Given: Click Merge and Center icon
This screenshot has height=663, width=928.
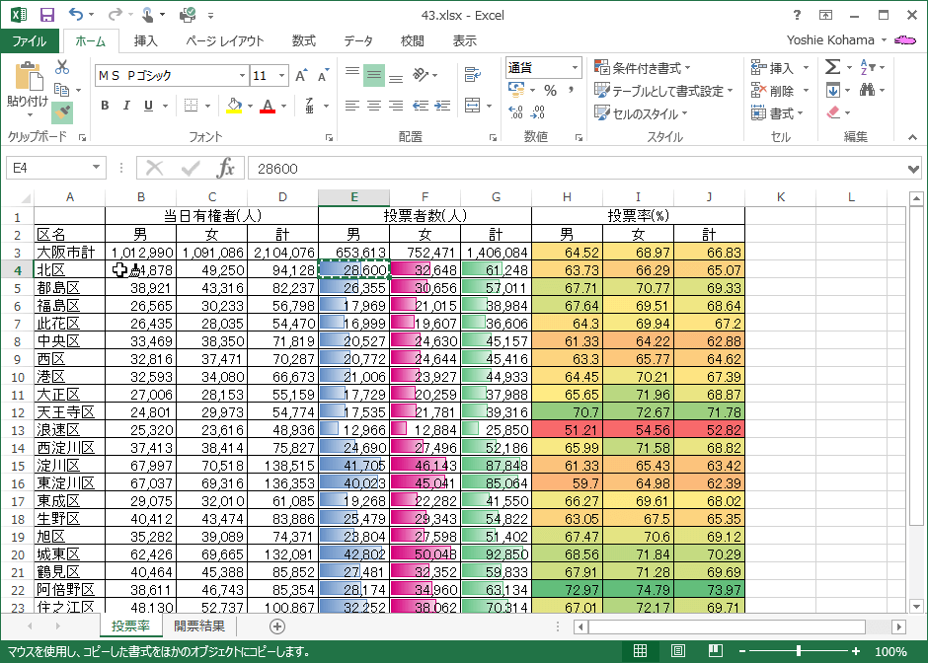Looking at the screenshot, I should (472, 106).
